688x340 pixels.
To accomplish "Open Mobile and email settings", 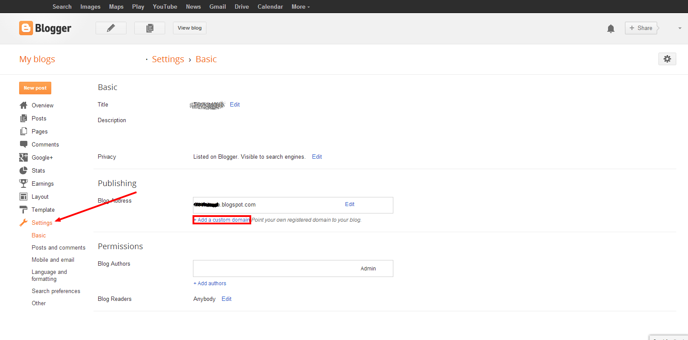I will (53, 260).
